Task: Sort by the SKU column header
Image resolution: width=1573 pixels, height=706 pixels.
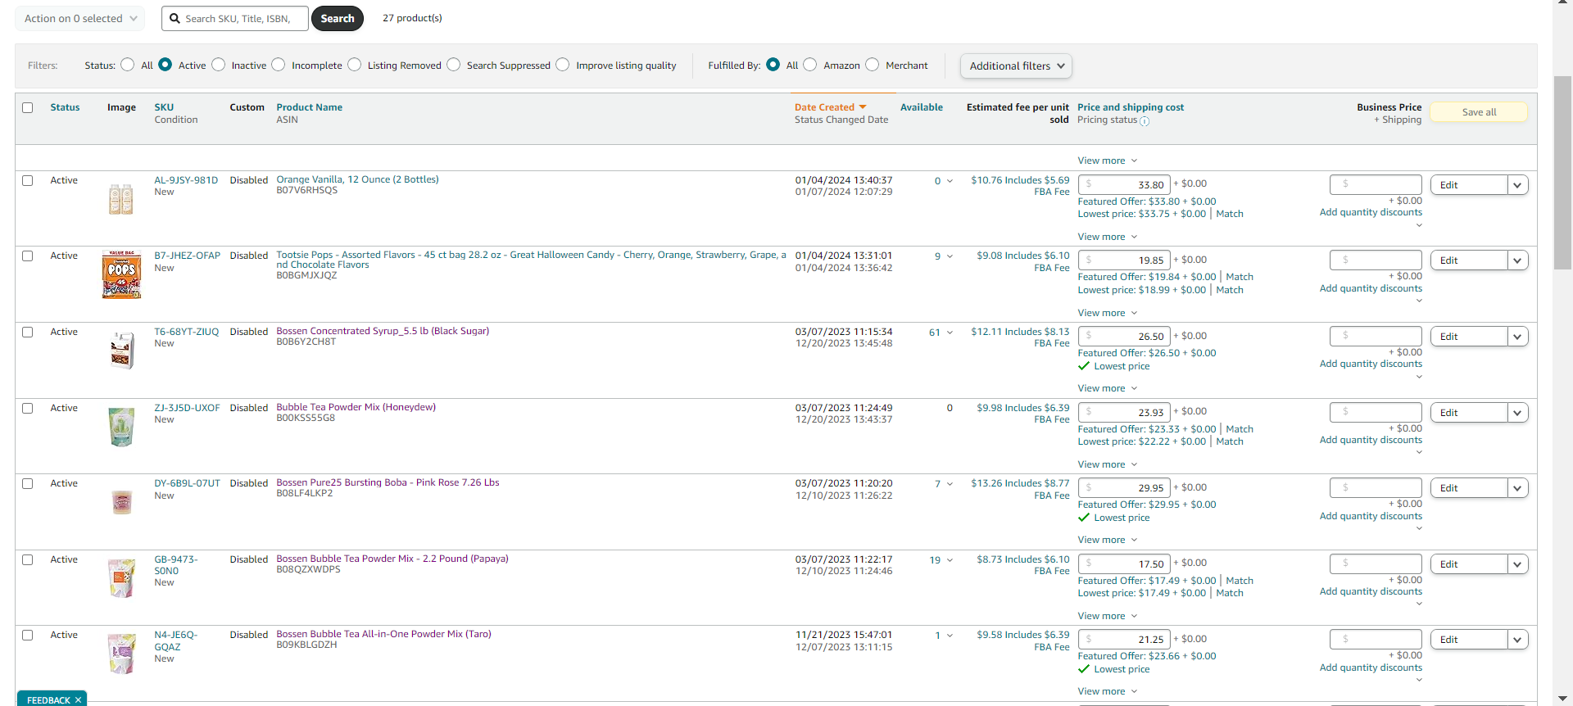Action: coord(164,107)
